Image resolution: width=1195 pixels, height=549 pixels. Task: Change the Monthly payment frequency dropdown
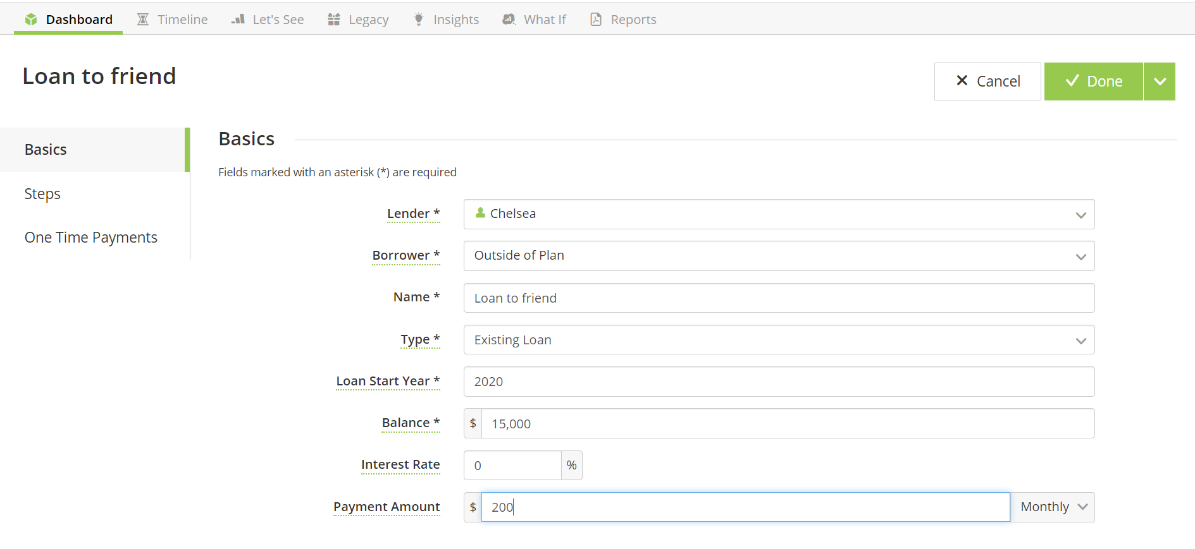1053,507
